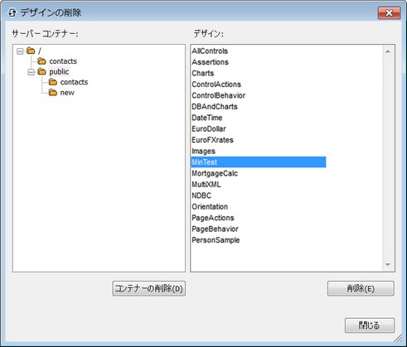The height and width of the screenshot is (347, 407).
Task: Click the root folder icon
Action: click(x=31, y=51)
